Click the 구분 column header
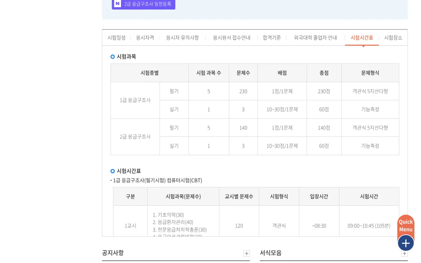The image size is (421, 263). pyautogui.click(x=131, y=196)
